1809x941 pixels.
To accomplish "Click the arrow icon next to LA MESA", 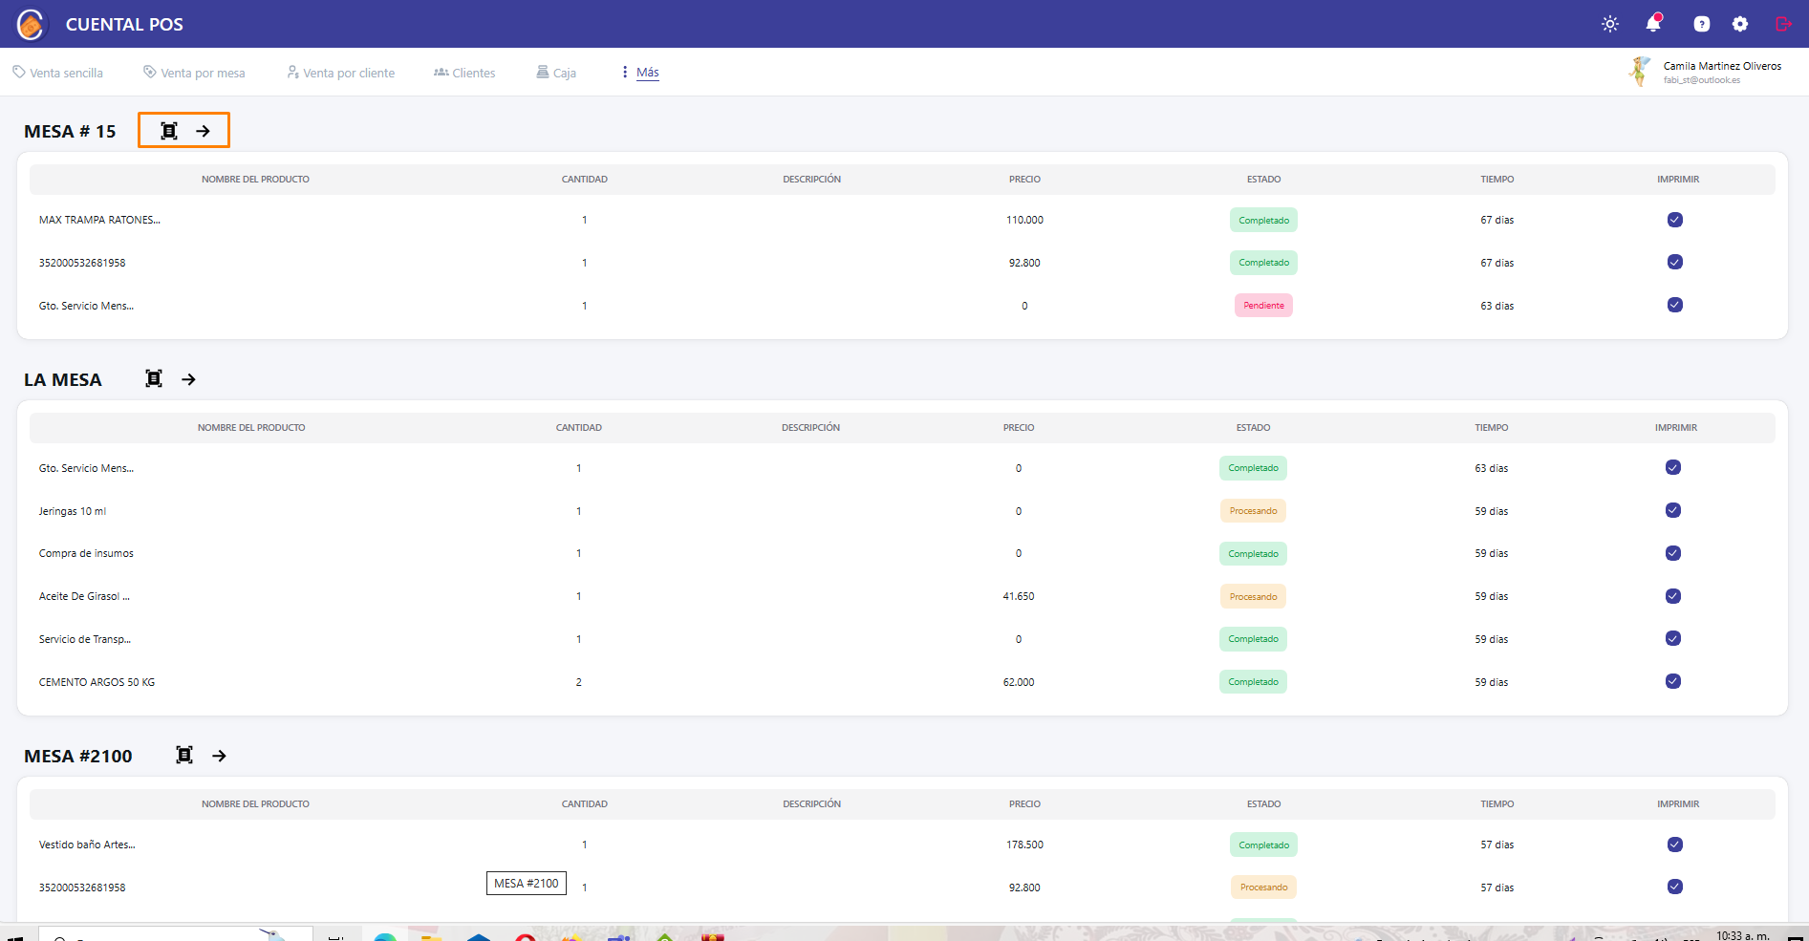I will coord(189,379).
